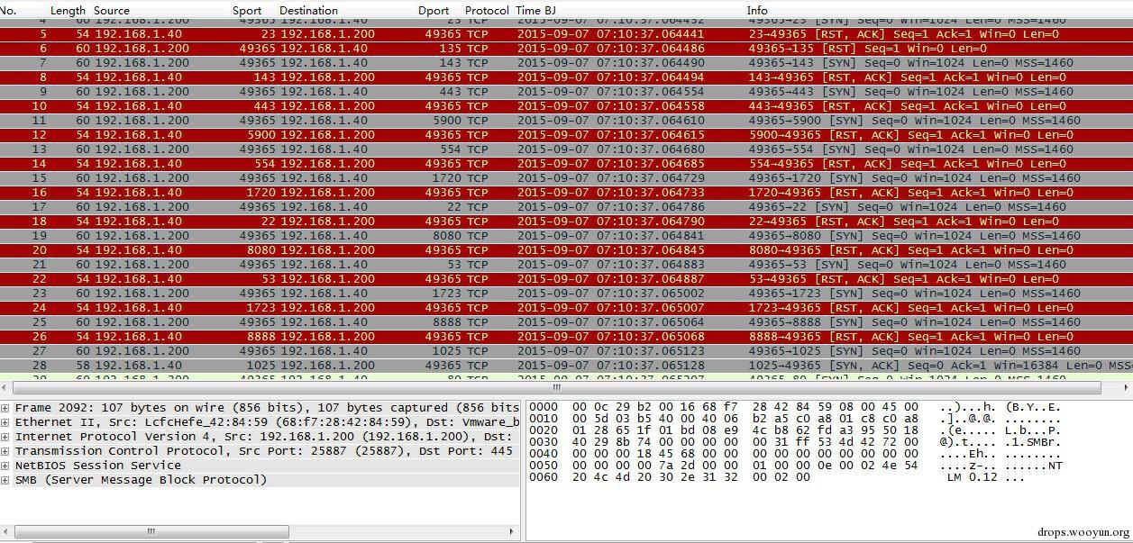The image size is (1133, 543).
Task: Click hex dump line at offset 0020
Action: (x=794, y=430)
